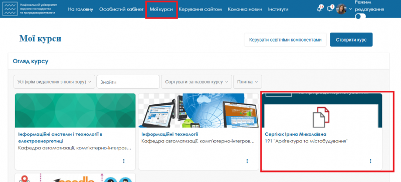Click the Огляд курсу heading

(31, 61)
